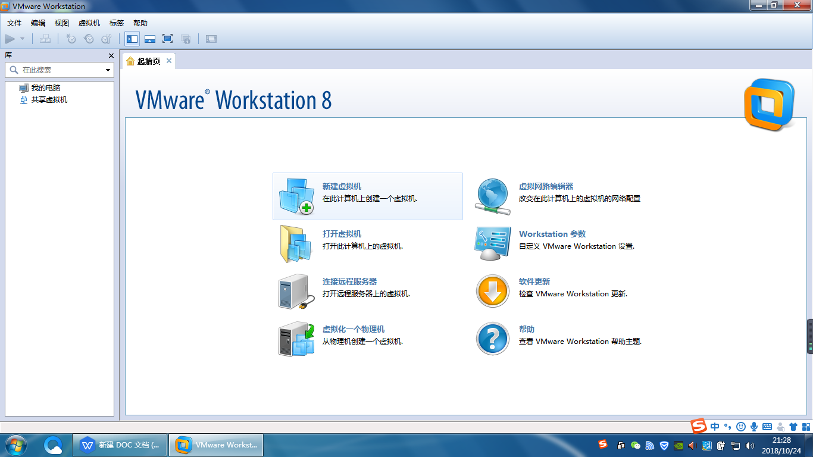Enter full screen mode via toolbar icon

pyautogui.click(x=168, y=39)
